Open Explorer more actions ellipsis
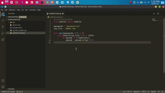The height and width of the screenshot is (93, 165). [x=42, y=13]
